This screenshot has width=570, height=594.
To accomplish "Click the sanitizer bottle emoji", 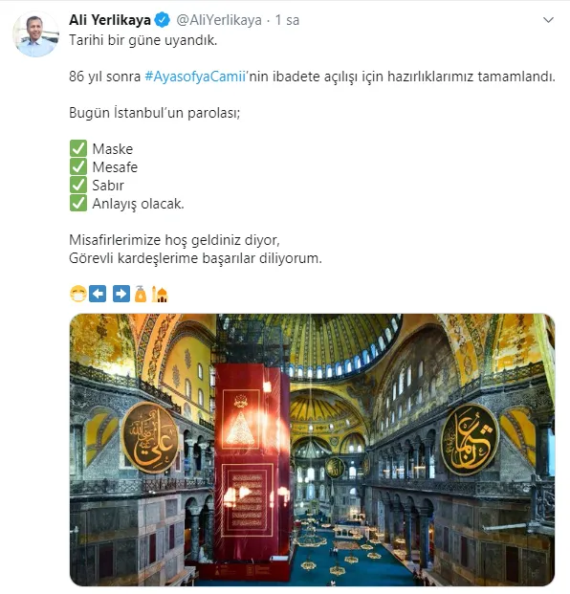I will 141,294.
